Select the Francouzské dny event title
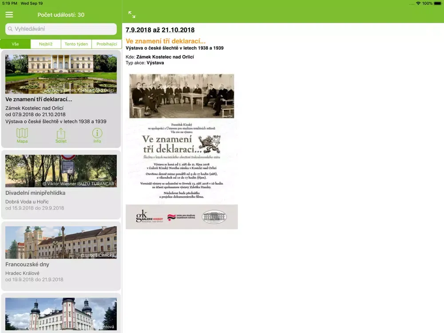Viewport: 444px width, 333px height. pos(27,264)
